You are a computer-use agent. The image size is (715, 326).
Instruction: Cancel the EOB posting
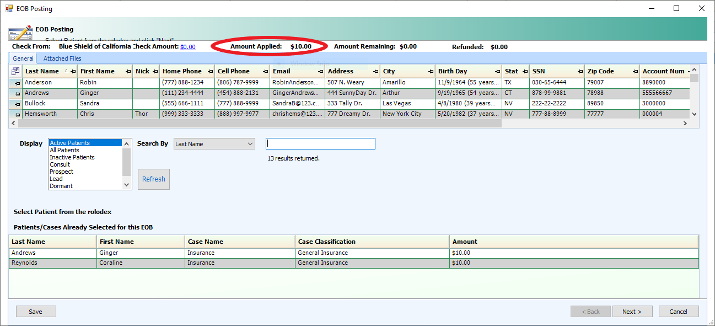click(679, 312)
